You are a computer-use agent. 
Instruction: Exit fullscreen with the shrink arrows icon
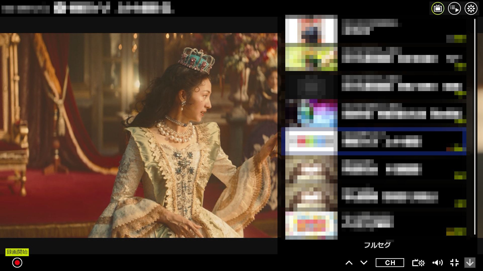(454, 263)
